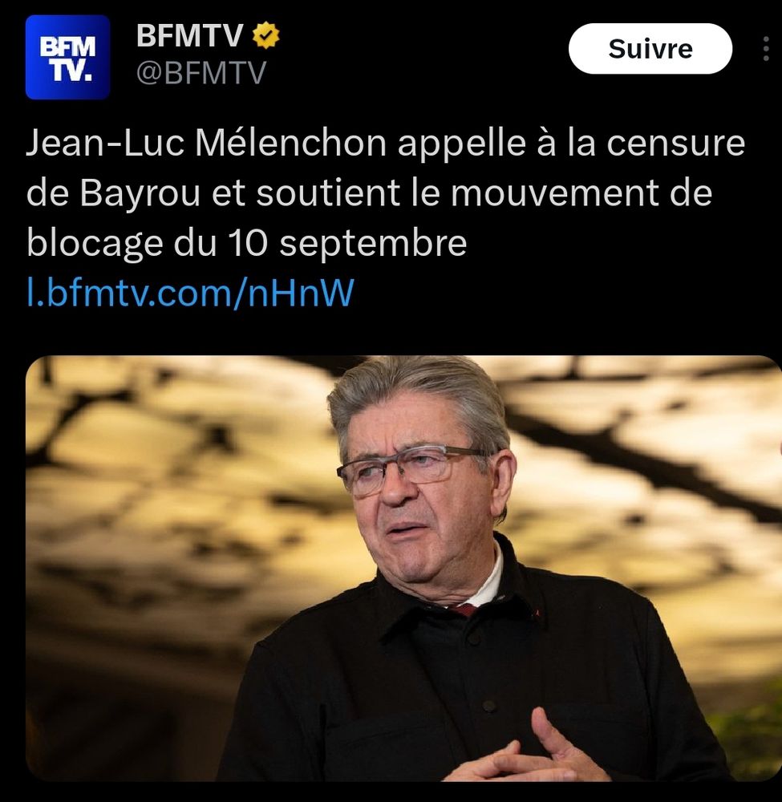Viewport: 782px width, 802px height.
Task: Click the word septembre in the tweet
Action: tap(373, 244)
